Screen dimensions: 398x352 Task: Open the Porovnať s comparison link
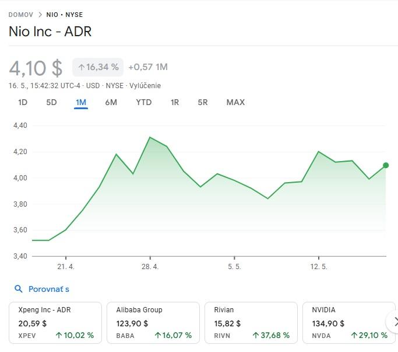[49, 289]
